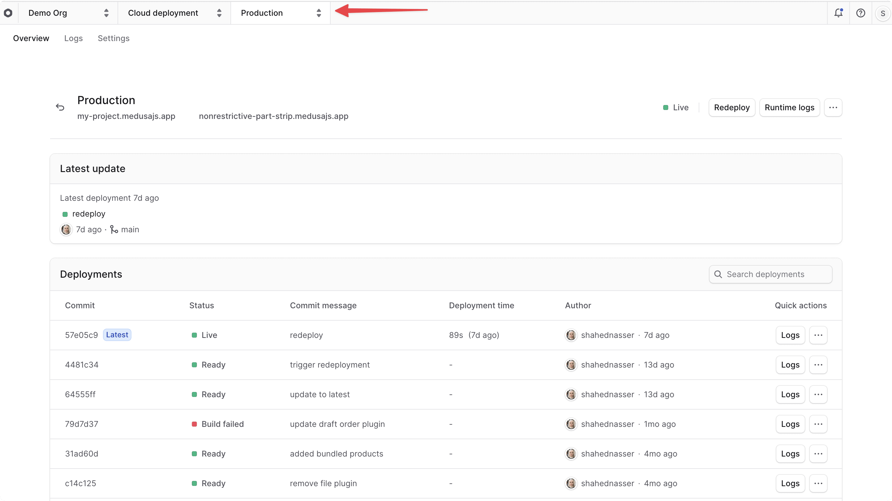Open the help icon in the top bar
The height and width of the screenshot is (501, 892).
[861, 13]
